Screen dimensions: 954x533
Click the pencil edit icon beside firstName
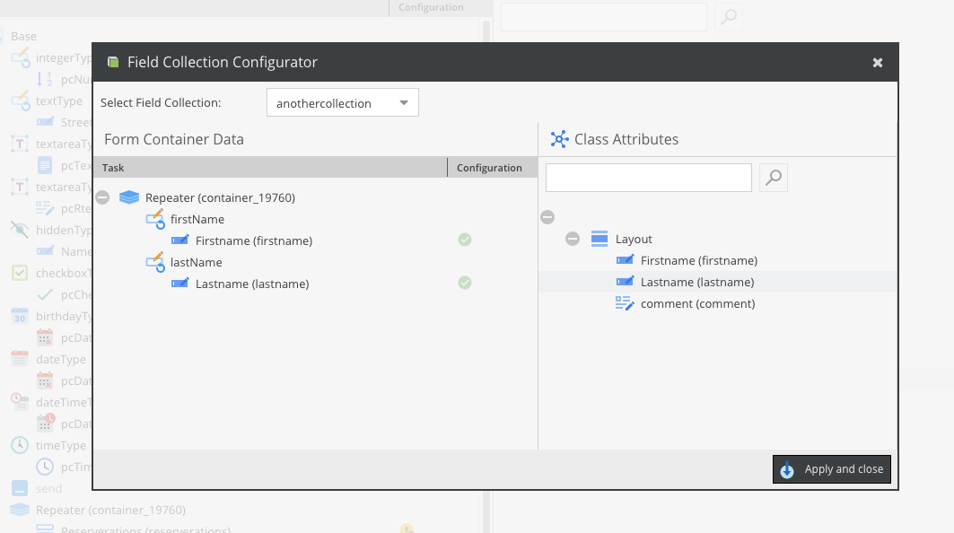pos(154,219)
